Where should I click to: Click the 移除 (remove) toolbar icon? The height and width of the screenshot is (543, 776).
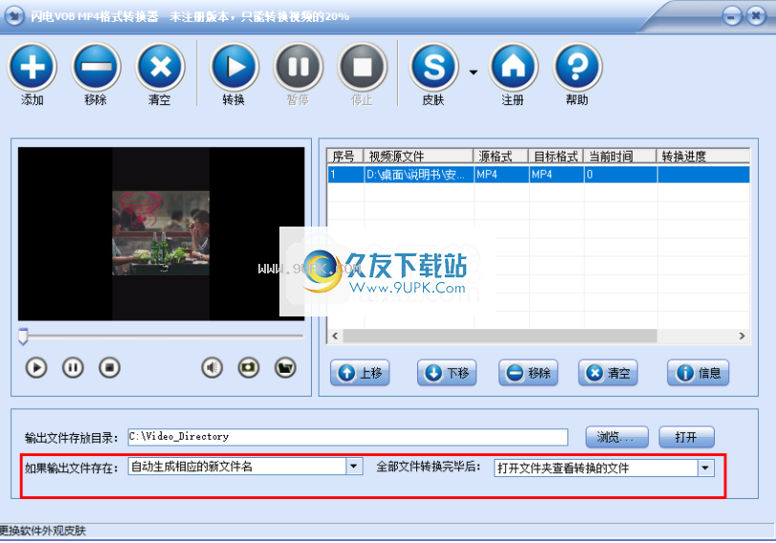point(96,67)
